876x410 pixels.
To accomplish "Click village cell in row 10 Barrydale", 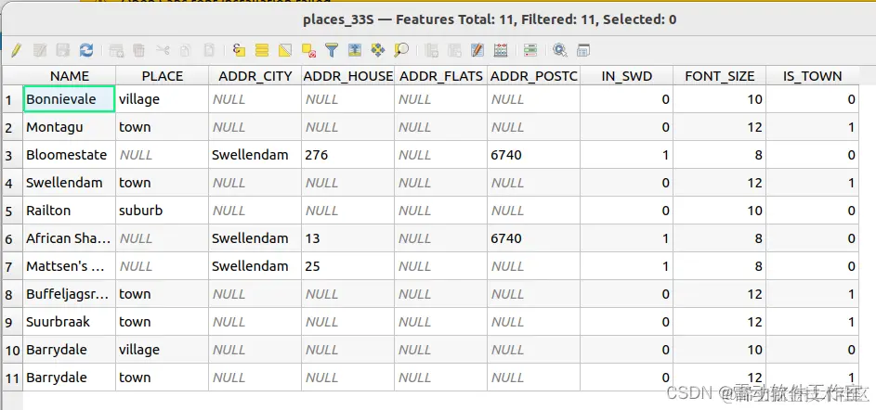I will tap(162, 350).
